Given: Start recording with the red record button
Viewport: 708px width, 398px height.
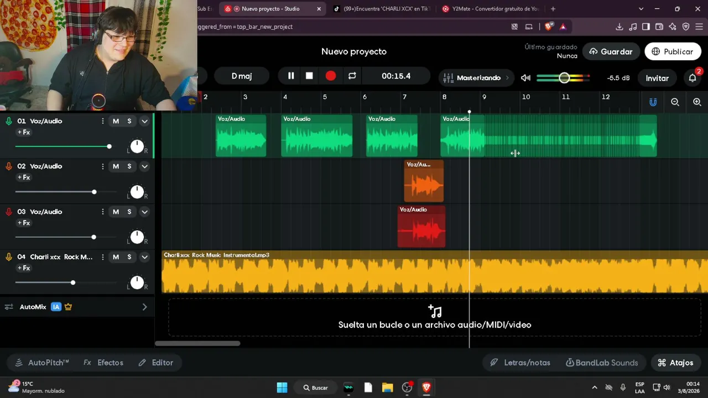Looking at the screenshot, I should 331,76.
